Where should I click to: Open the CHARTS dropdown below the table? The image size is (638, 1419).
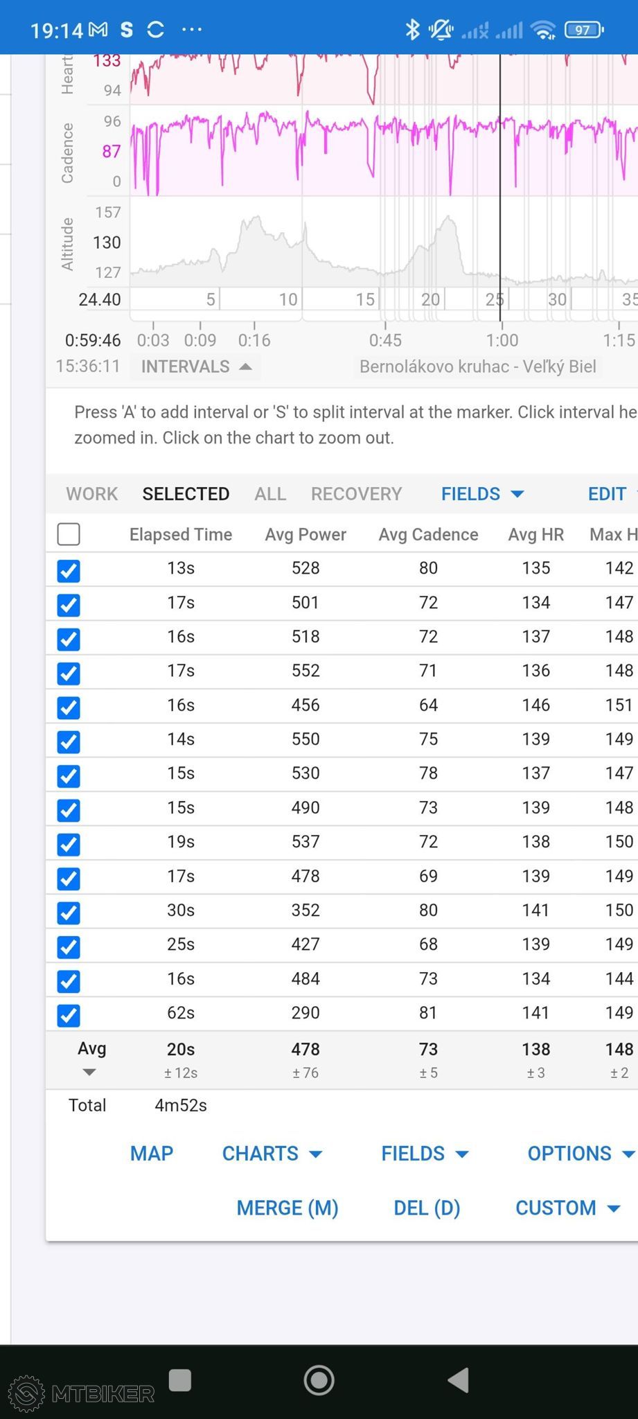pyautogui.click(x=272, y=1154)
